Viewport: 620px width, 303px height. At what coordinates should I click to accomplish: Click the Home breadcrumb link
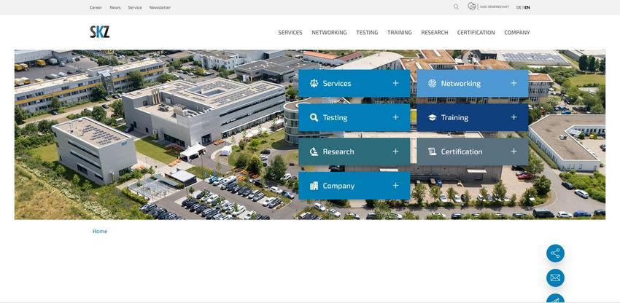point(100,232)
